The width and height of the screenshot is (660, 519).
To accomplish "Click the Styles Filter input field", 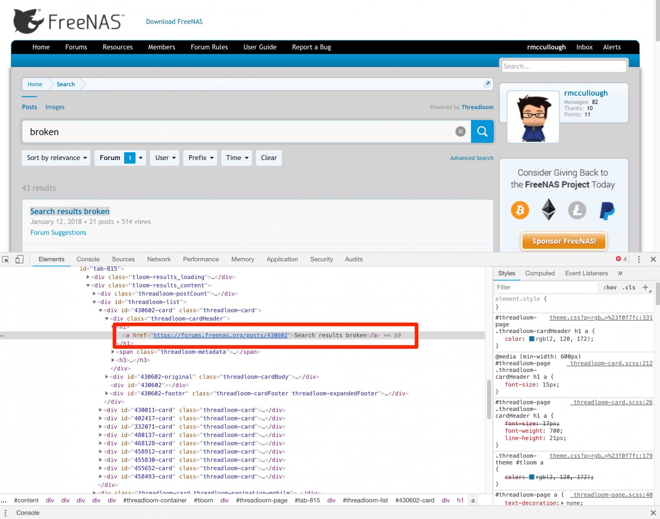I will [546, 287].
